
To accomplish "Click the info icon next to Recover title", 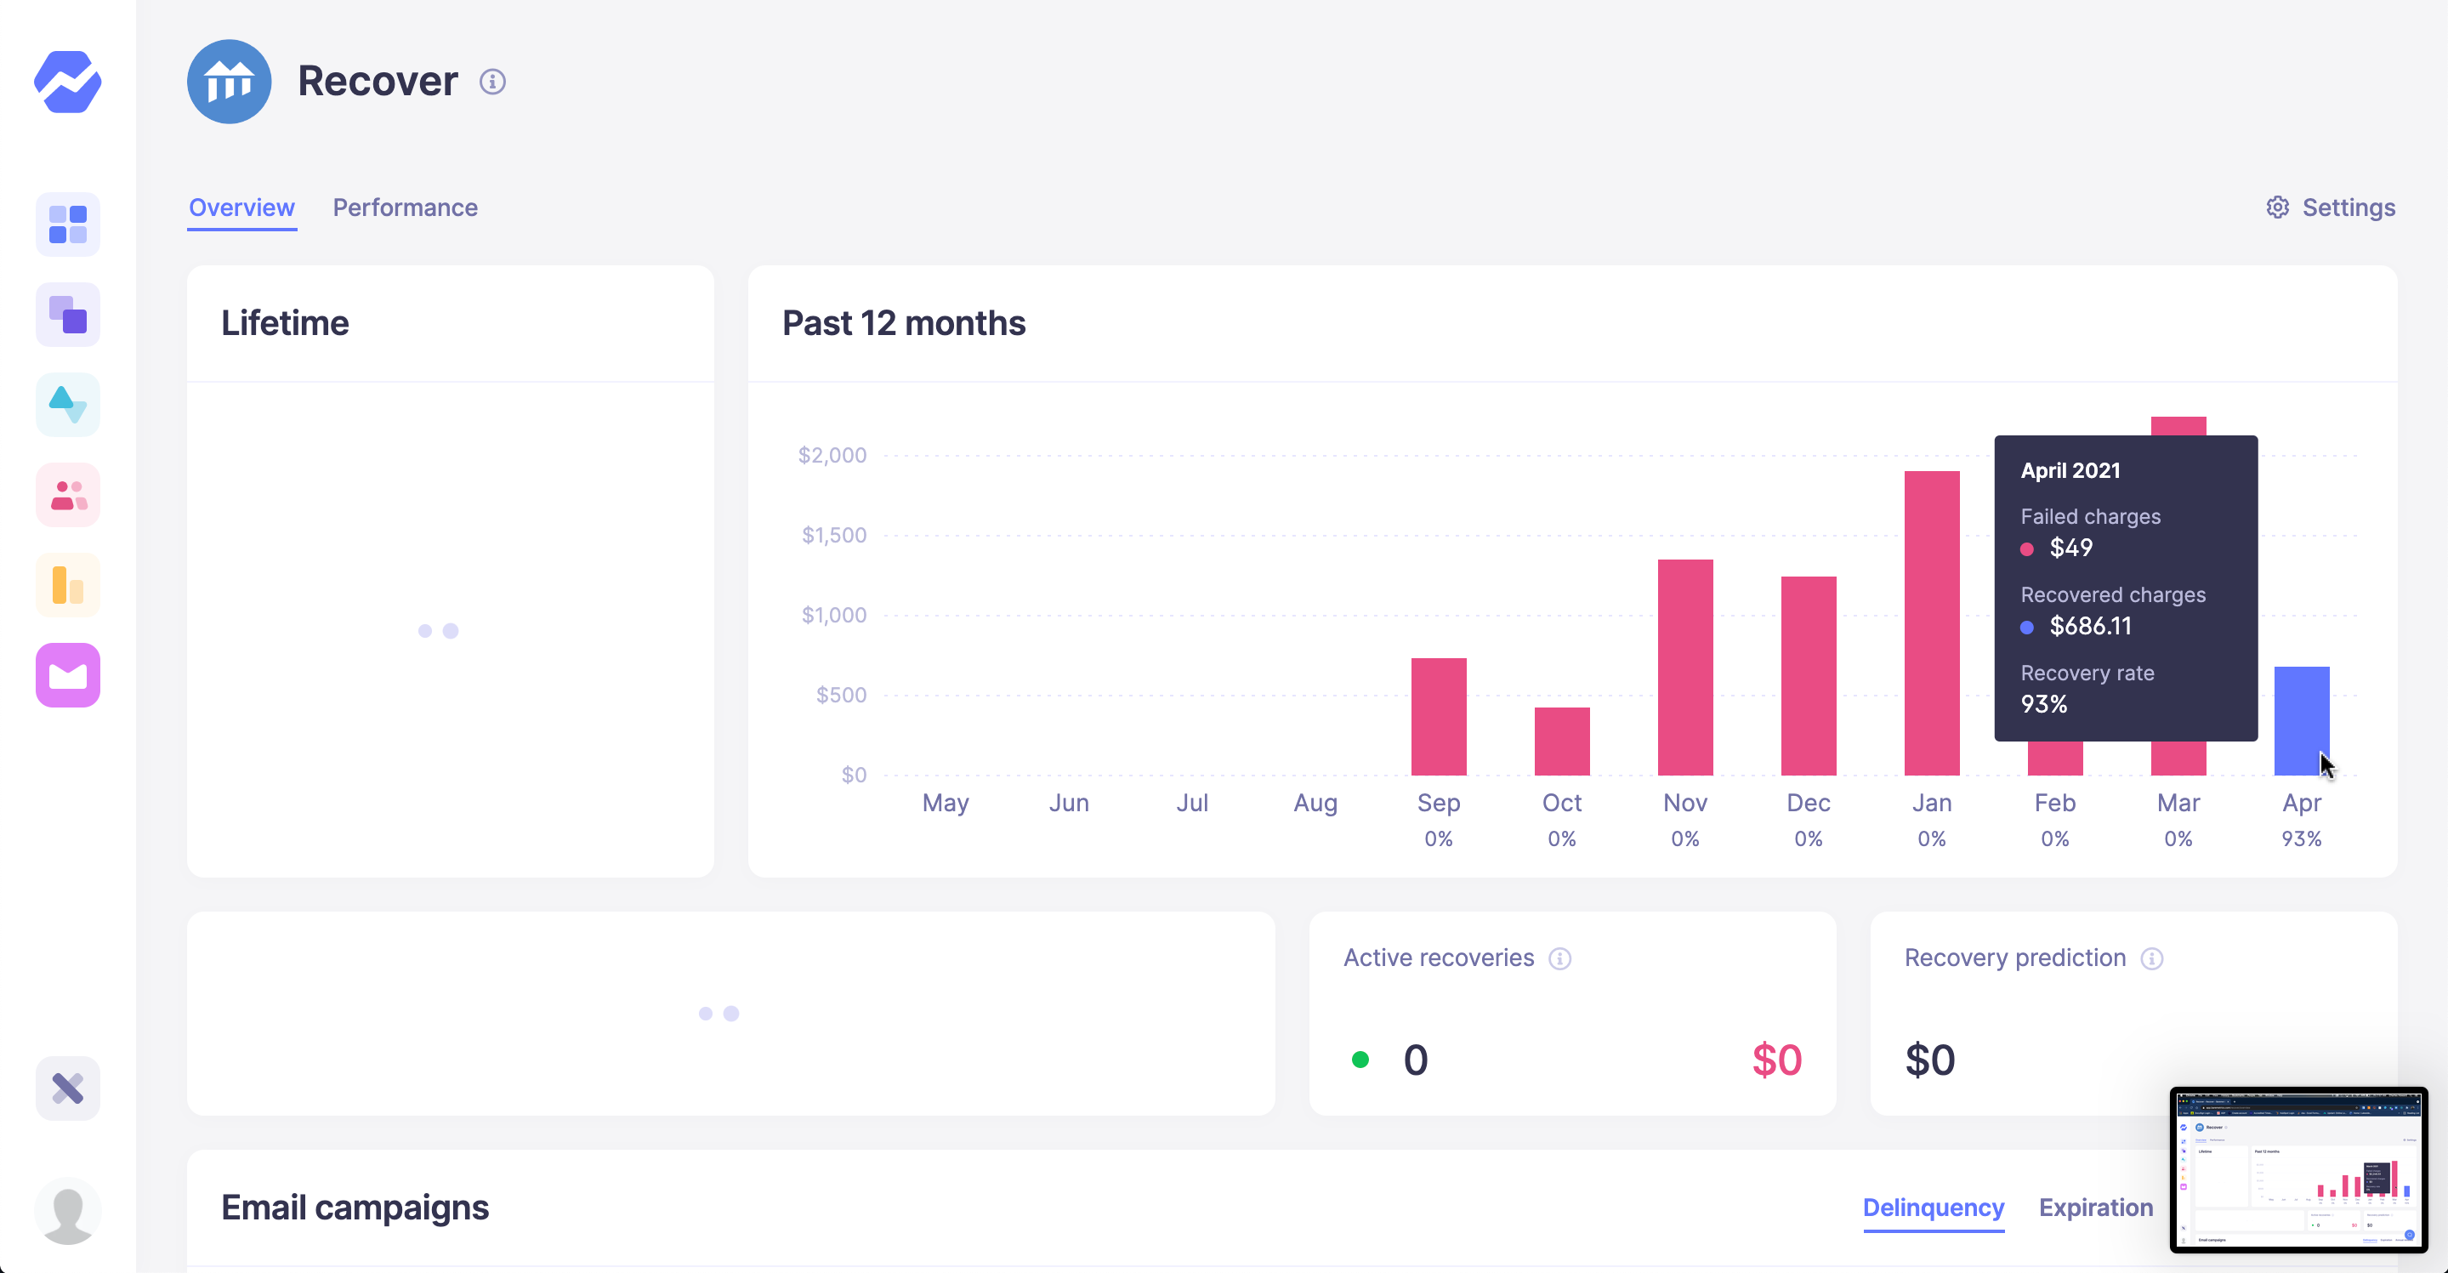I will [x=494, y=81].
